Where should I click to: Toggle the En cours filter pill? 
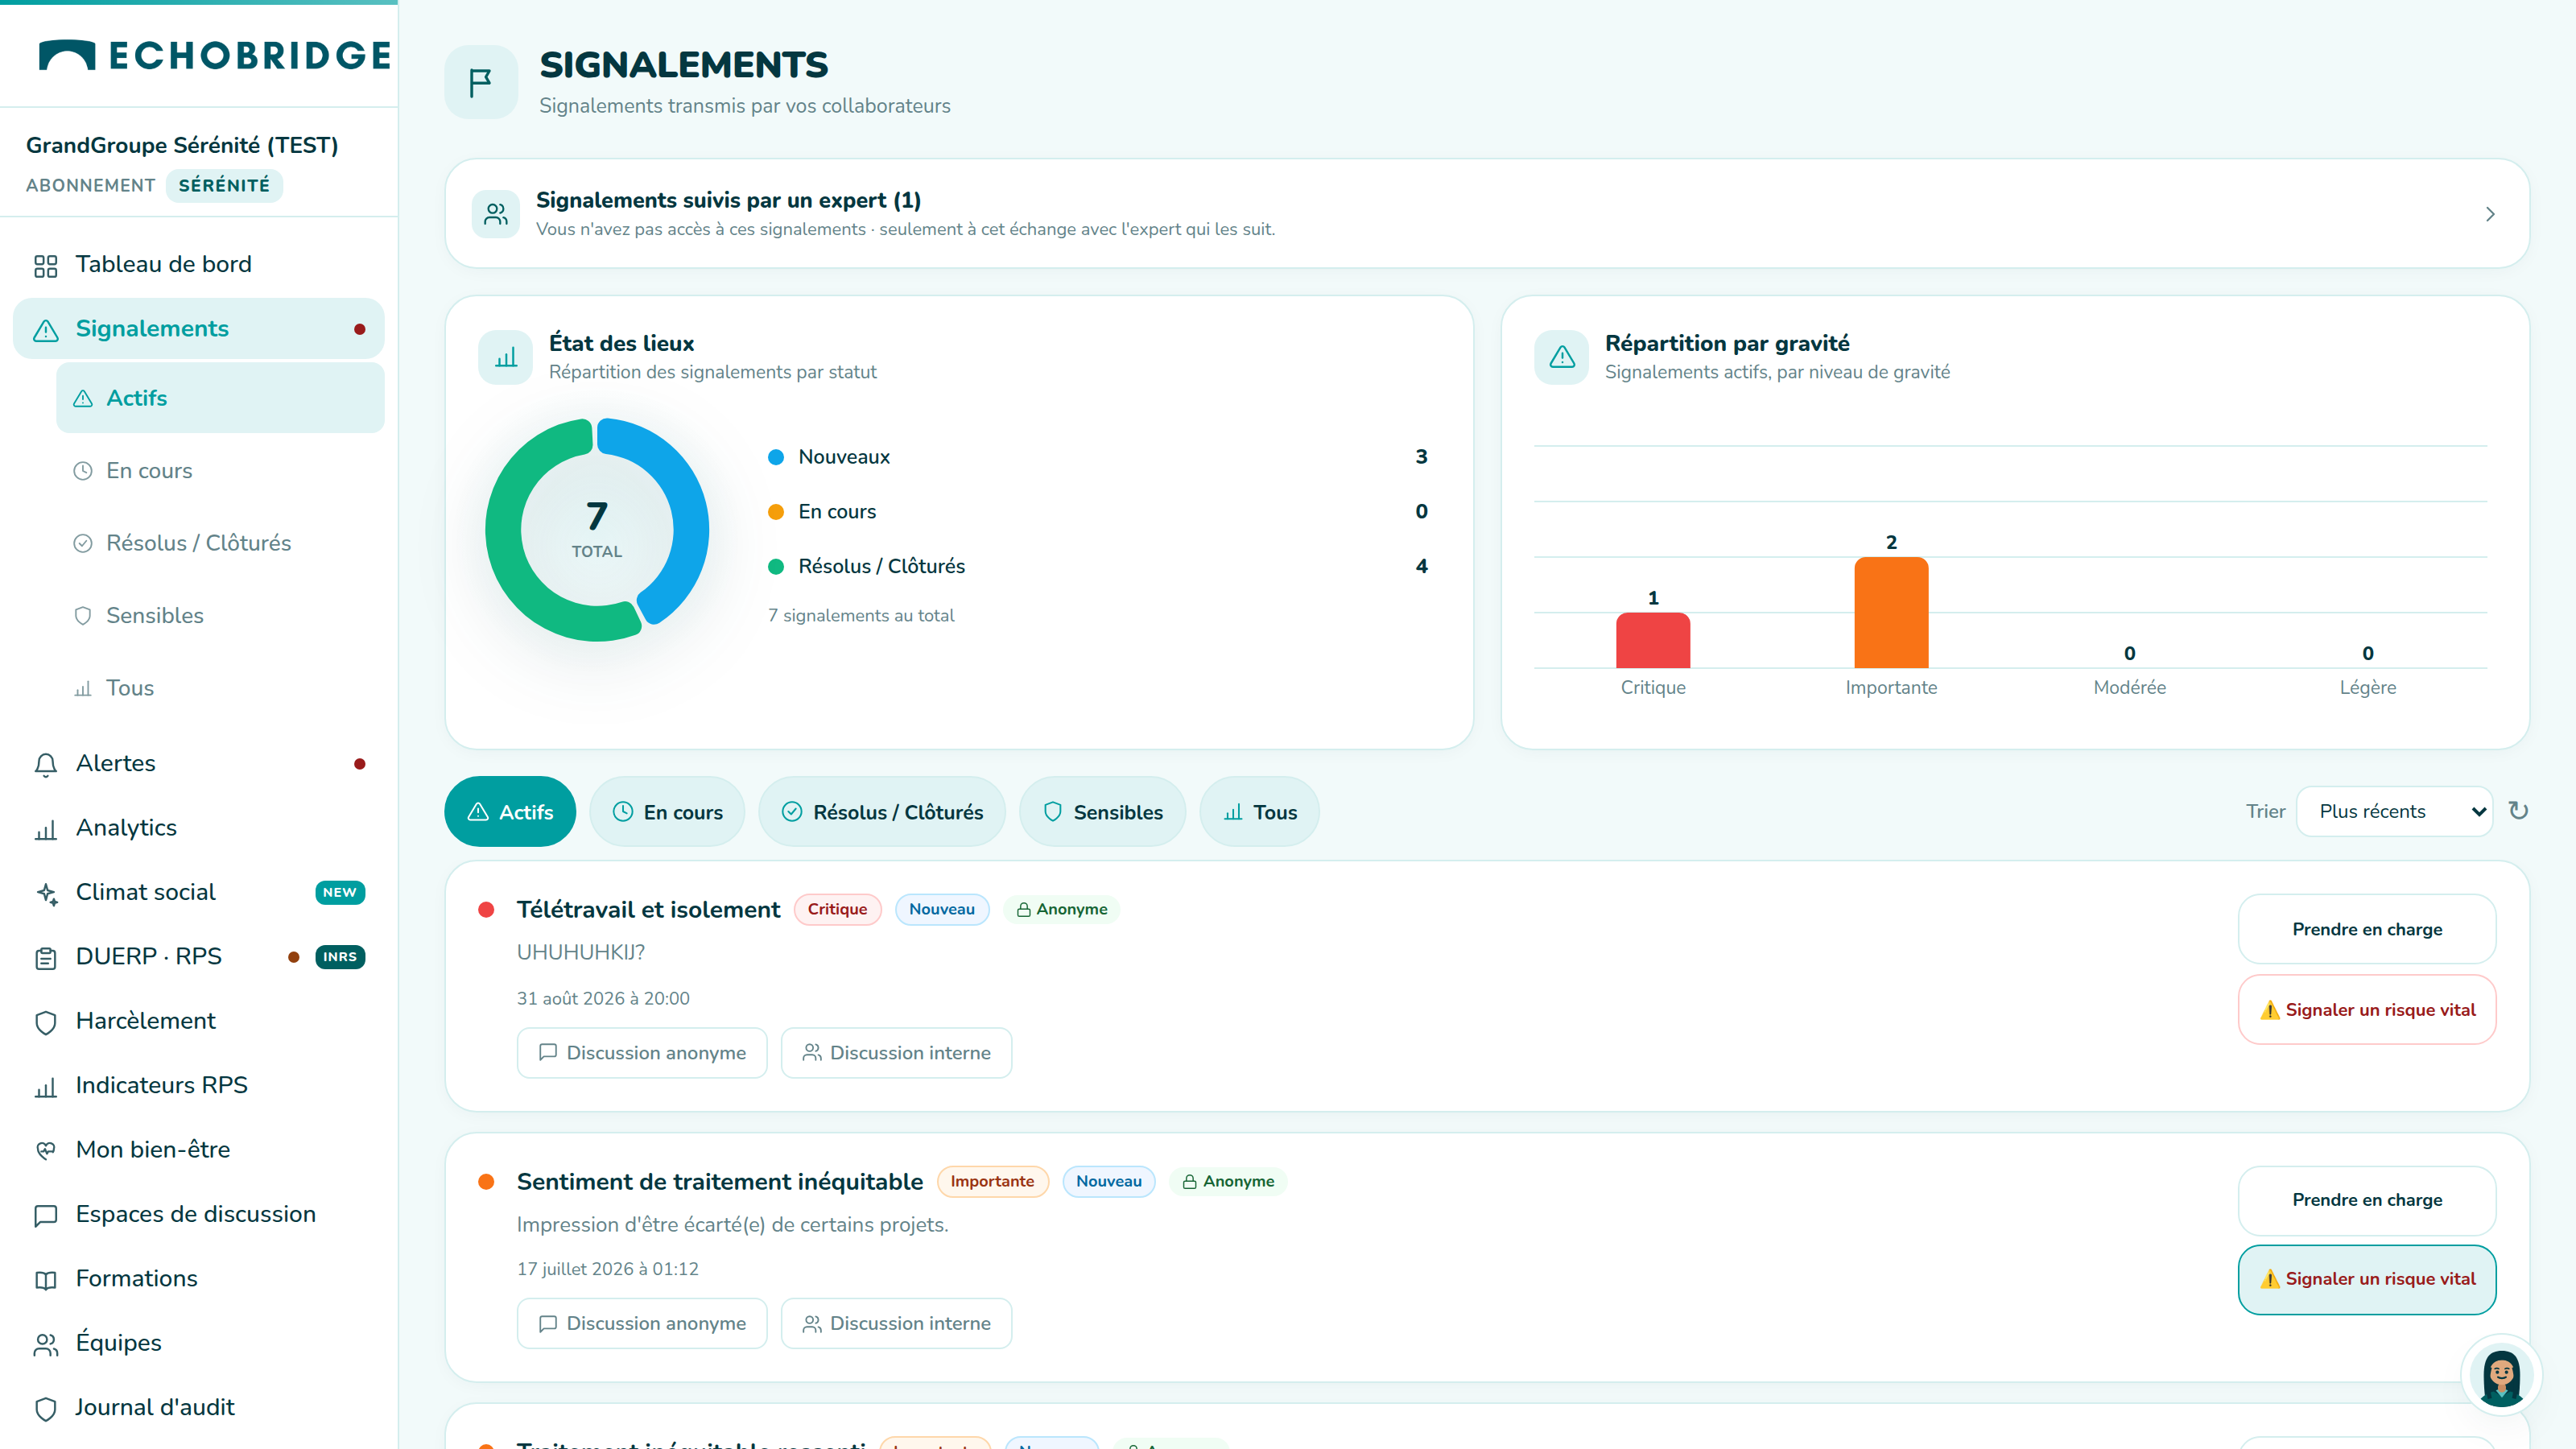click(667, 812)
